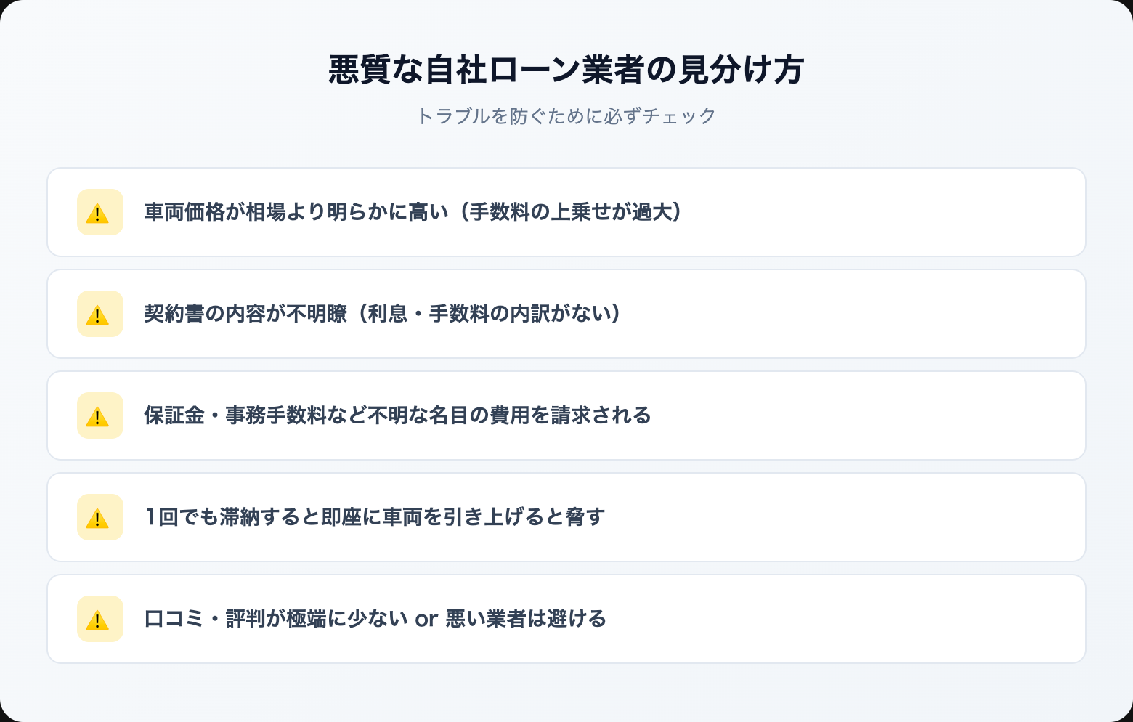The image size is (1133, 722).
Task: Select the text 1回でも滞納すると即座に車両を引き上げると脅す
Action: 374,517
